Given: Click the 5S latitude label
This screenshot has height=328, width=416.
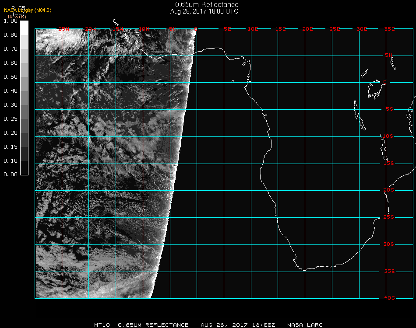Looking at the screenshot, I should (x=389, y=109).
